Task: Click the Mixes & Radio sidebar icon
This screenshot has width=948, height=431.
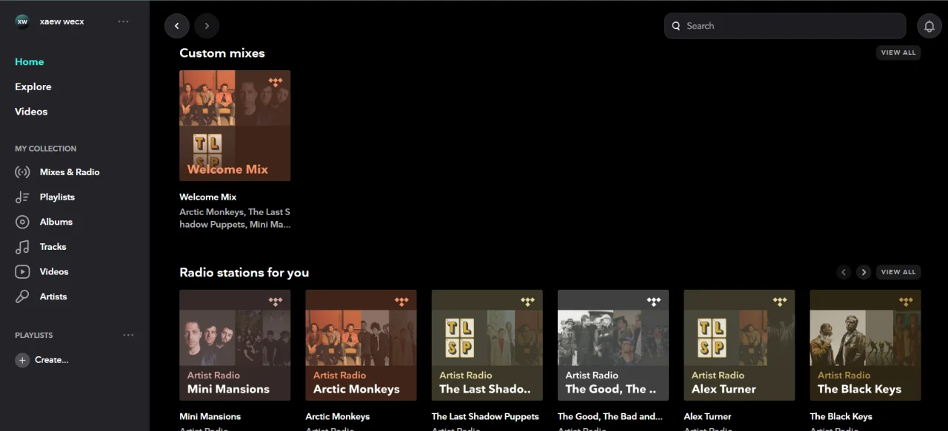Action: 22,172
